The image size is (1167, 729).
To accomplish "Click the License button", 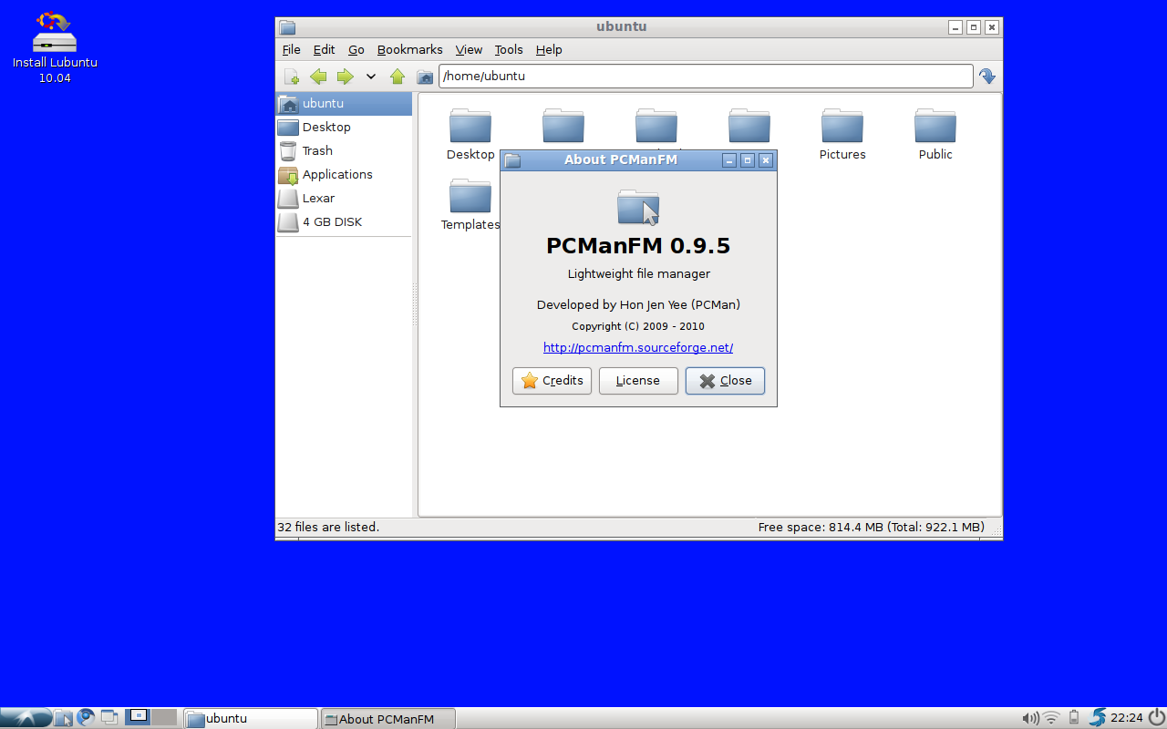I will [638, 381].
